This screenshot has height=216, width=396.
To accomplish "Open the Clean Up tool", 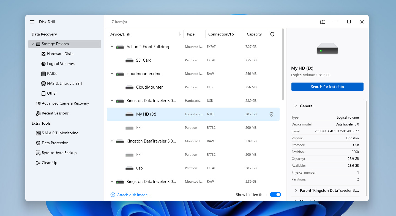I will [x=50, y=163].
